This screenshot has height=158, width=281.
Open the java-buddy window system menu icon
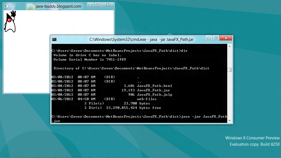click(7, 6)
